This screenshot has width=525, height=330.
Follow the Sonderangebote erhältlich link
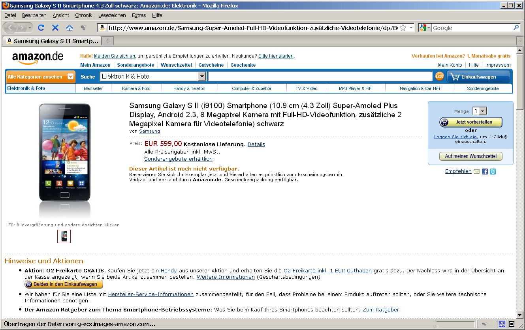click(x=178, y=159)
